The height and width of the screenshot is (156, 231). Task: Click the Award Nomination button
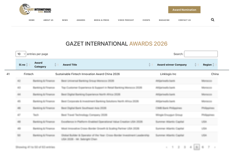pos(184,10)
